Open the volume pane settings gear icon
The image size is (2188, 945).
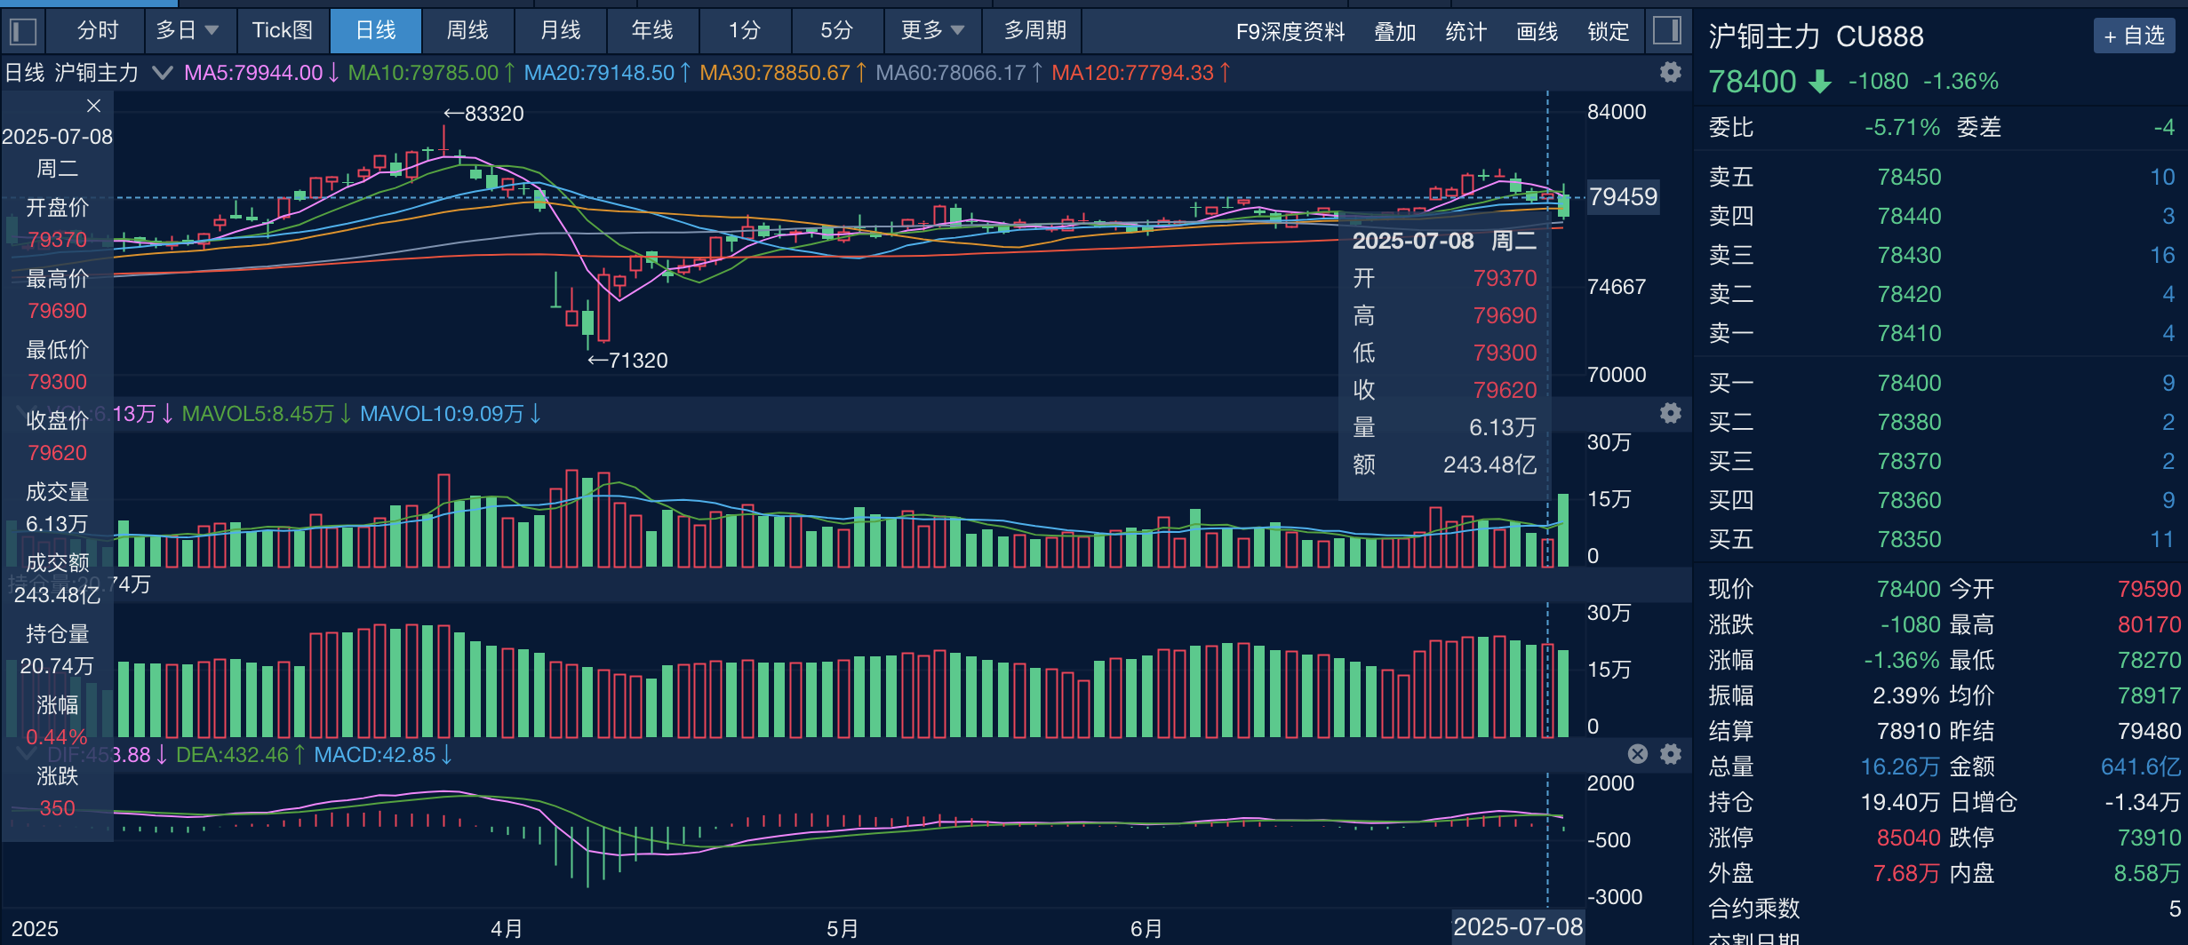pos(1671,414)
